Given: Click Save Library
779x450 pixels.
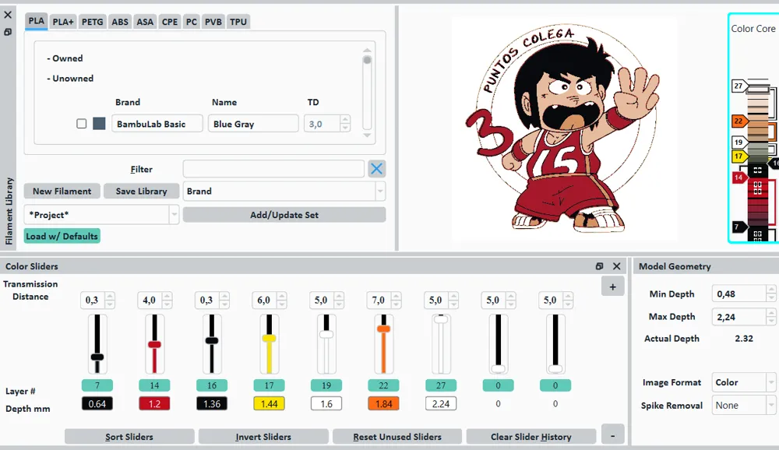Looking at the screenshot, I should [x=141, y=192].
